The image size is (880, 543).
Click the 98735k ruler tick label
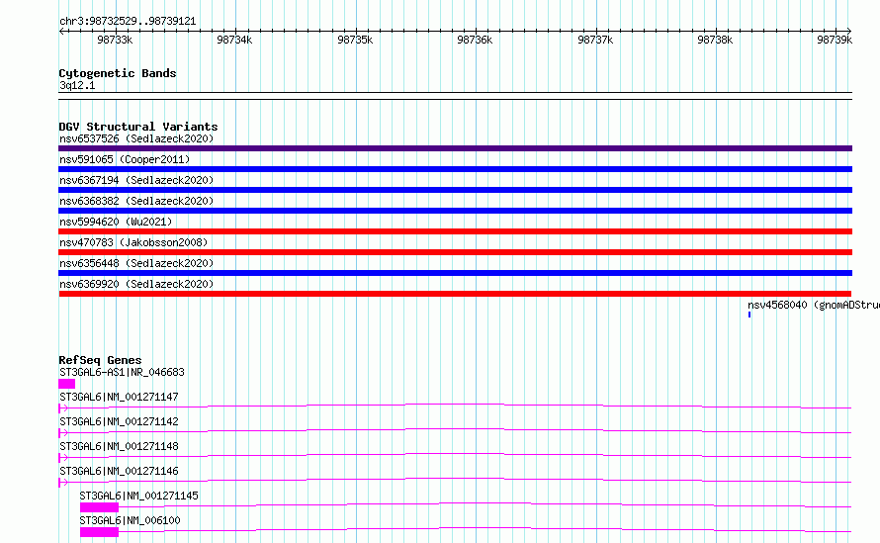[355, 40]
